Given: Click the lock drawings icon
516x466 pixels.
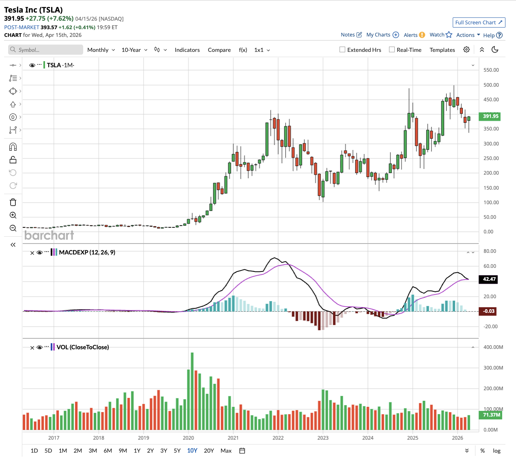Looking at the screenshot, I should (x=13, y=160).
